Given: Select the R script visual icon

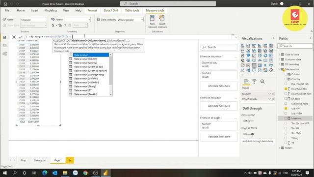Looking at the screenshot, I should [x=265, y=65].
